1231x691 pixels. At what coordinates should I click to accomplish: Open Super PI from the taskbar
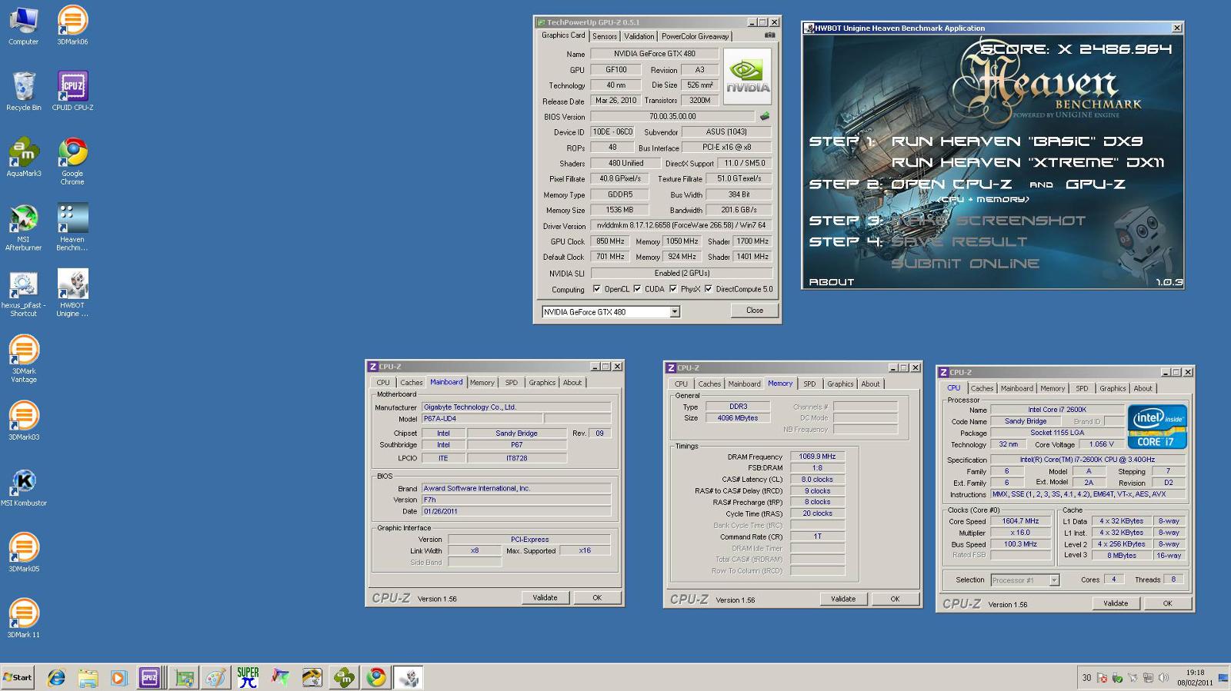click(248, 677)
